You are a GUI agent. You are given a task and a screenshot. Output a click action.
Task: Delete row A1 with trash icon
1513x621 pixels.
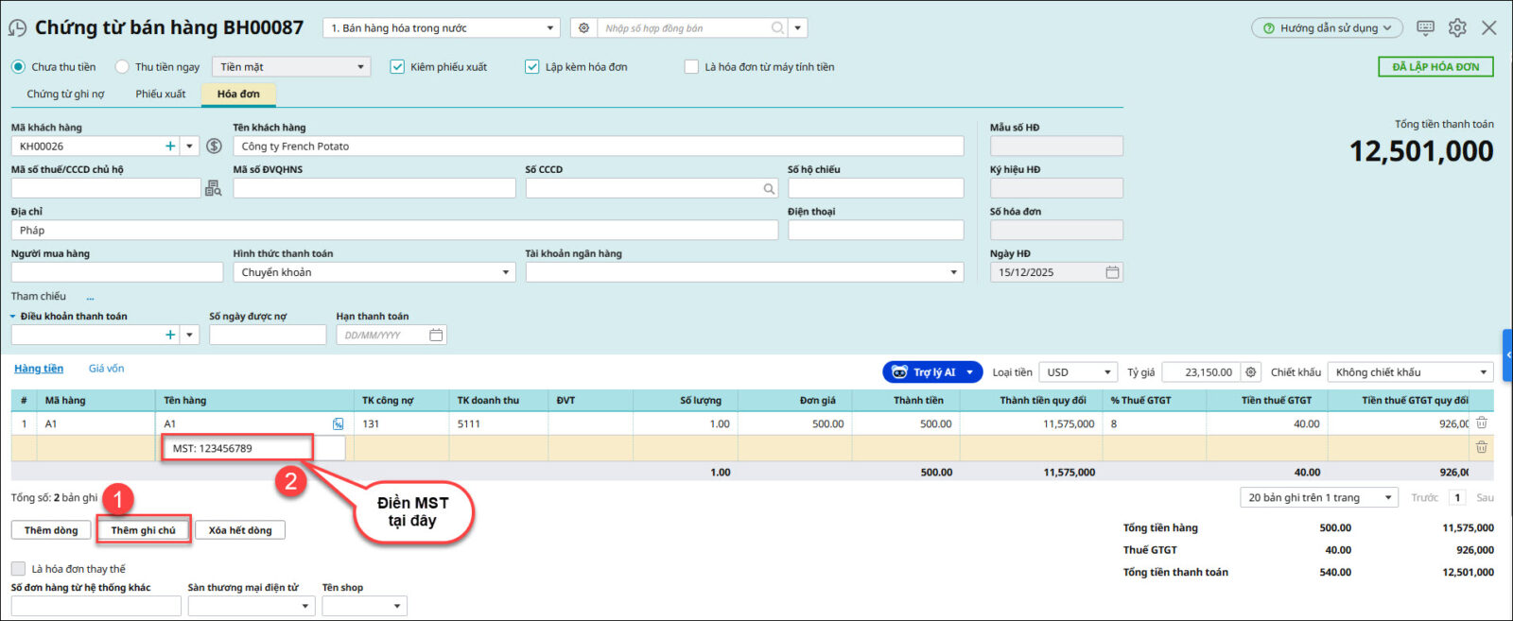(x=1482, y=423)
